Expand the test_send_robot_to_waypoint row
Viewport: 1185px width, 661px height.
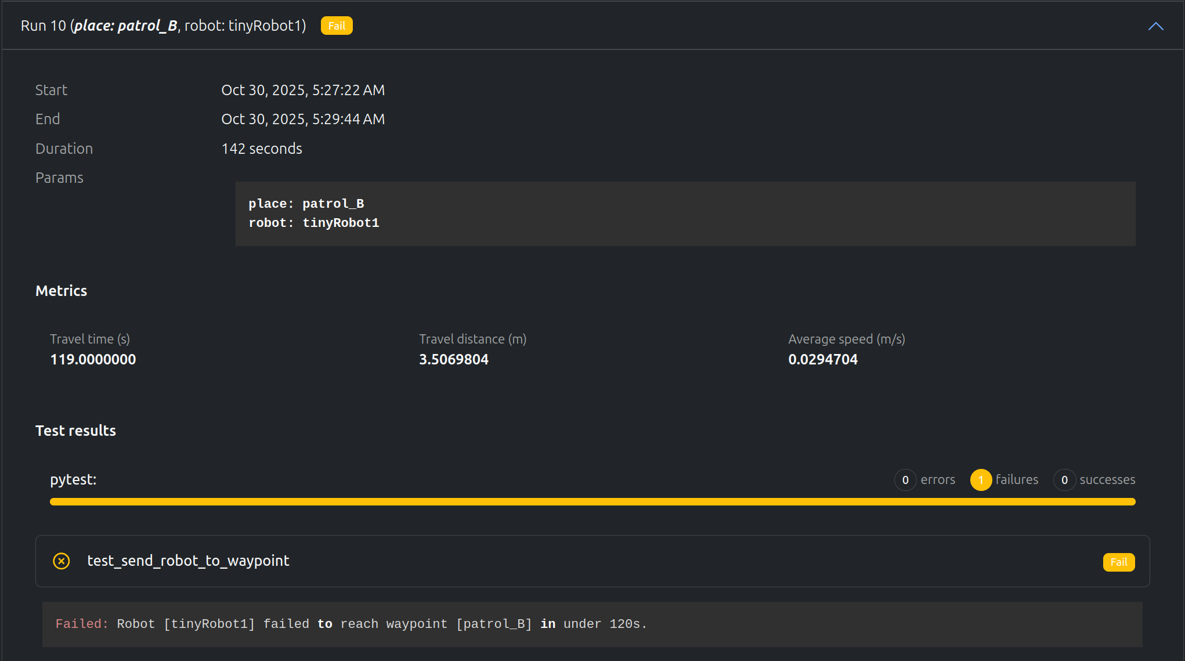(188, 561)
